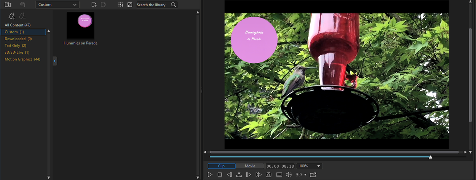Switch preview to Movie mode
This screenshot has height=180, width=476.
click(x=250, y=166)
